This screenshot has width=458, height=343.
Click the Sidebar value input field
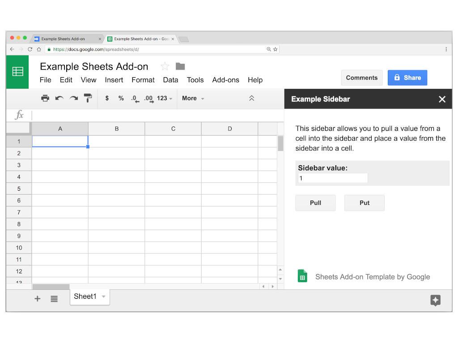pyautogui.click(x=332, y=178)
